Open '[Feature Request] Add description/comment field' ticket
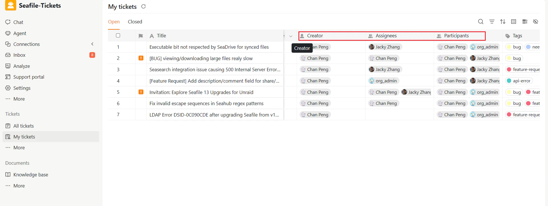Screen dimensions: 548x206 (214, 81)
